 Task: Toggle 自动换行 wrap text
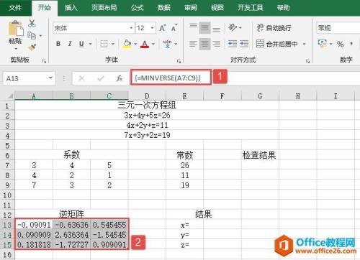click(x=274, y=28)
